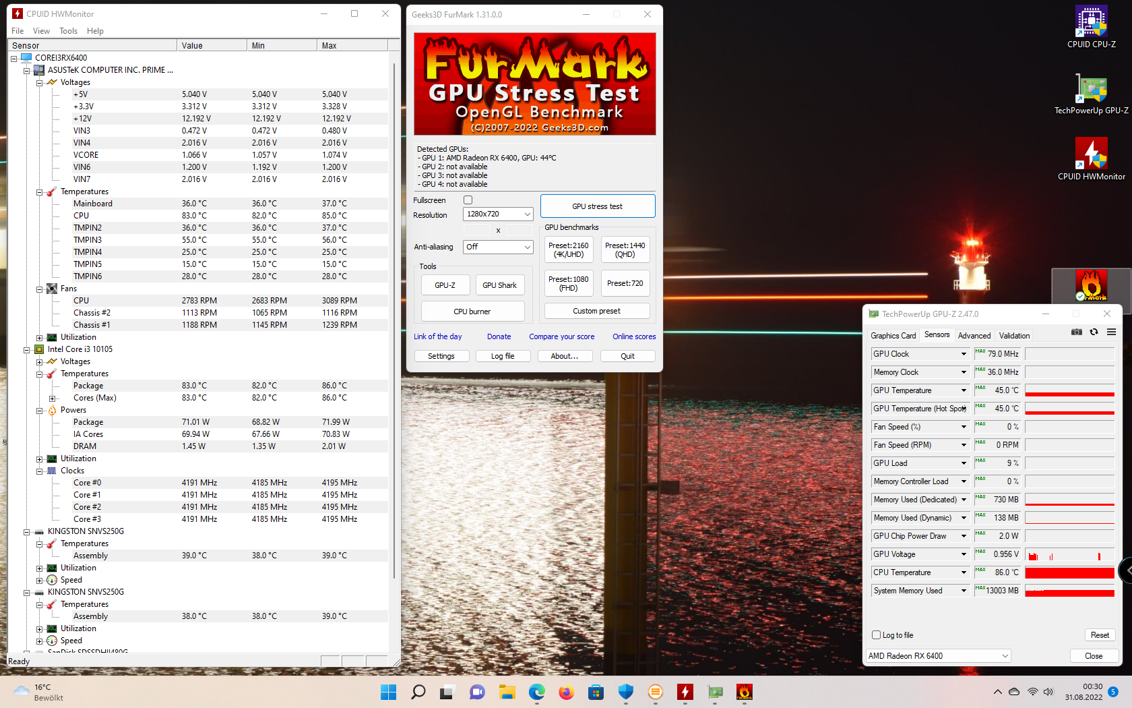This screenshot has height=708, width=1132.
Task: Open the notification center badge
Action: click(x=1113, y=692)
